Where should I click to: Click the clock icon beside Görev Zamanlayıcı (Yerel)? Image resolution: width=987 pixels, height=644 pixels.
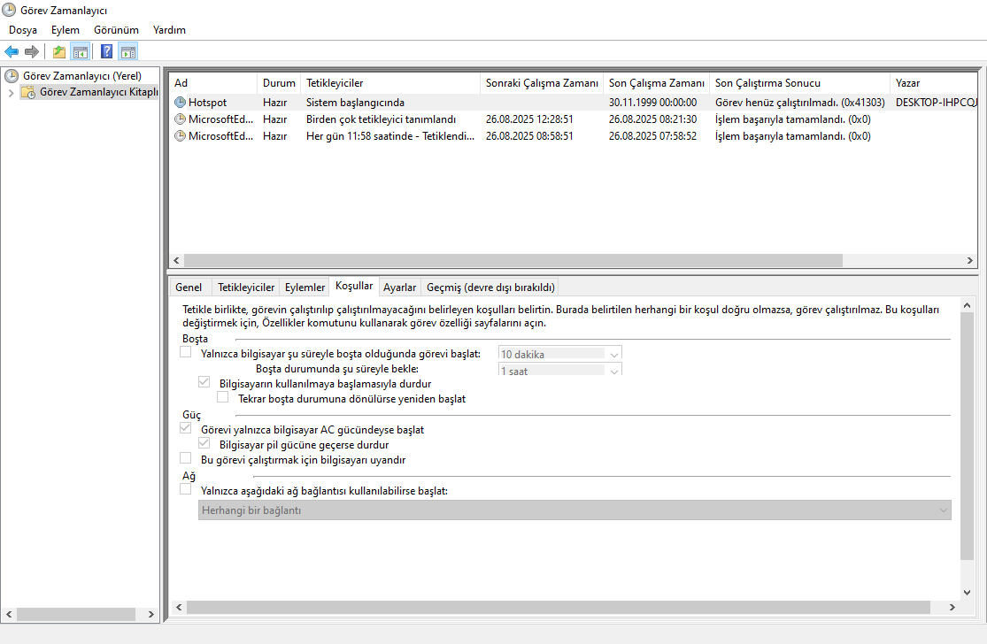[12, 76]
